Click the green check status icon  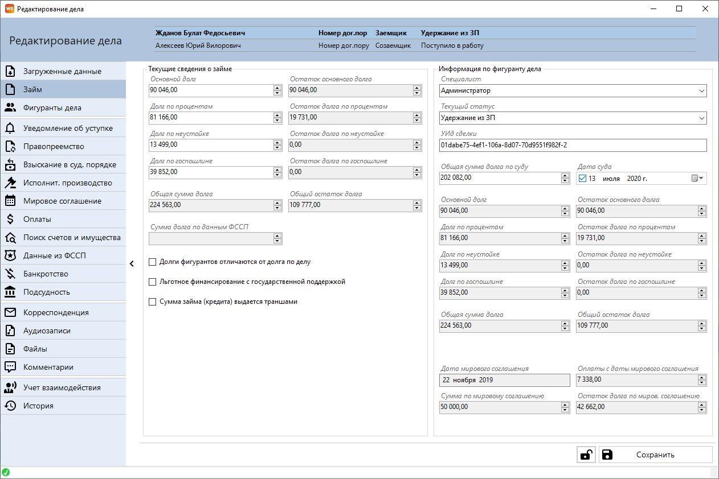pyautogui.click(x=6, y=472)
